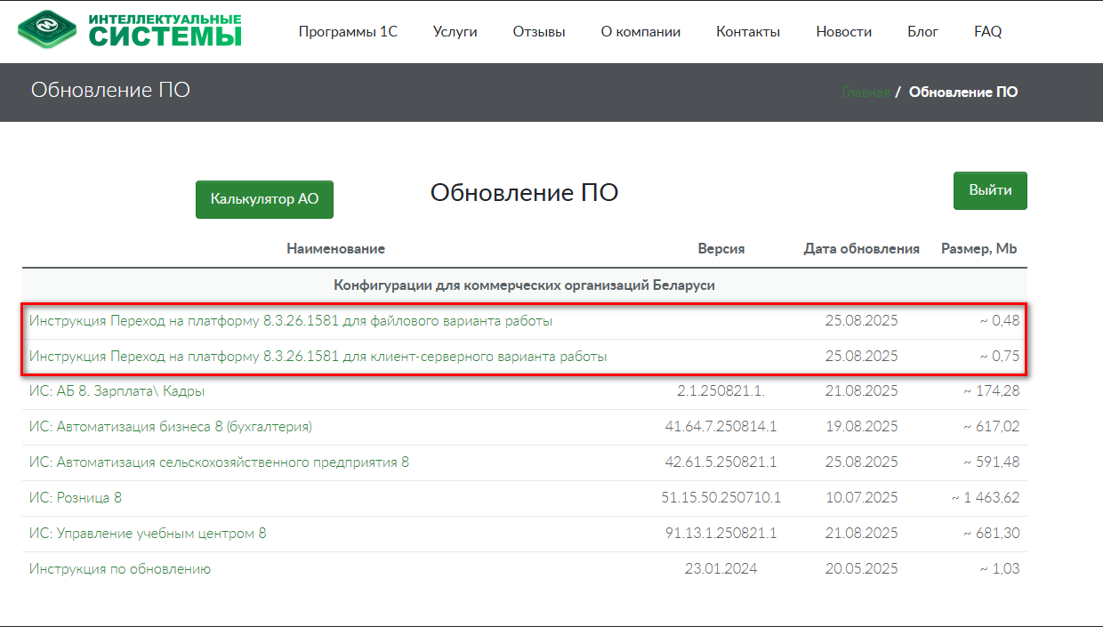Open ИС: АБ 8. Зарплата\ Кадры link
Viewport: 1103px width, 627px height.
coord(117,391)
